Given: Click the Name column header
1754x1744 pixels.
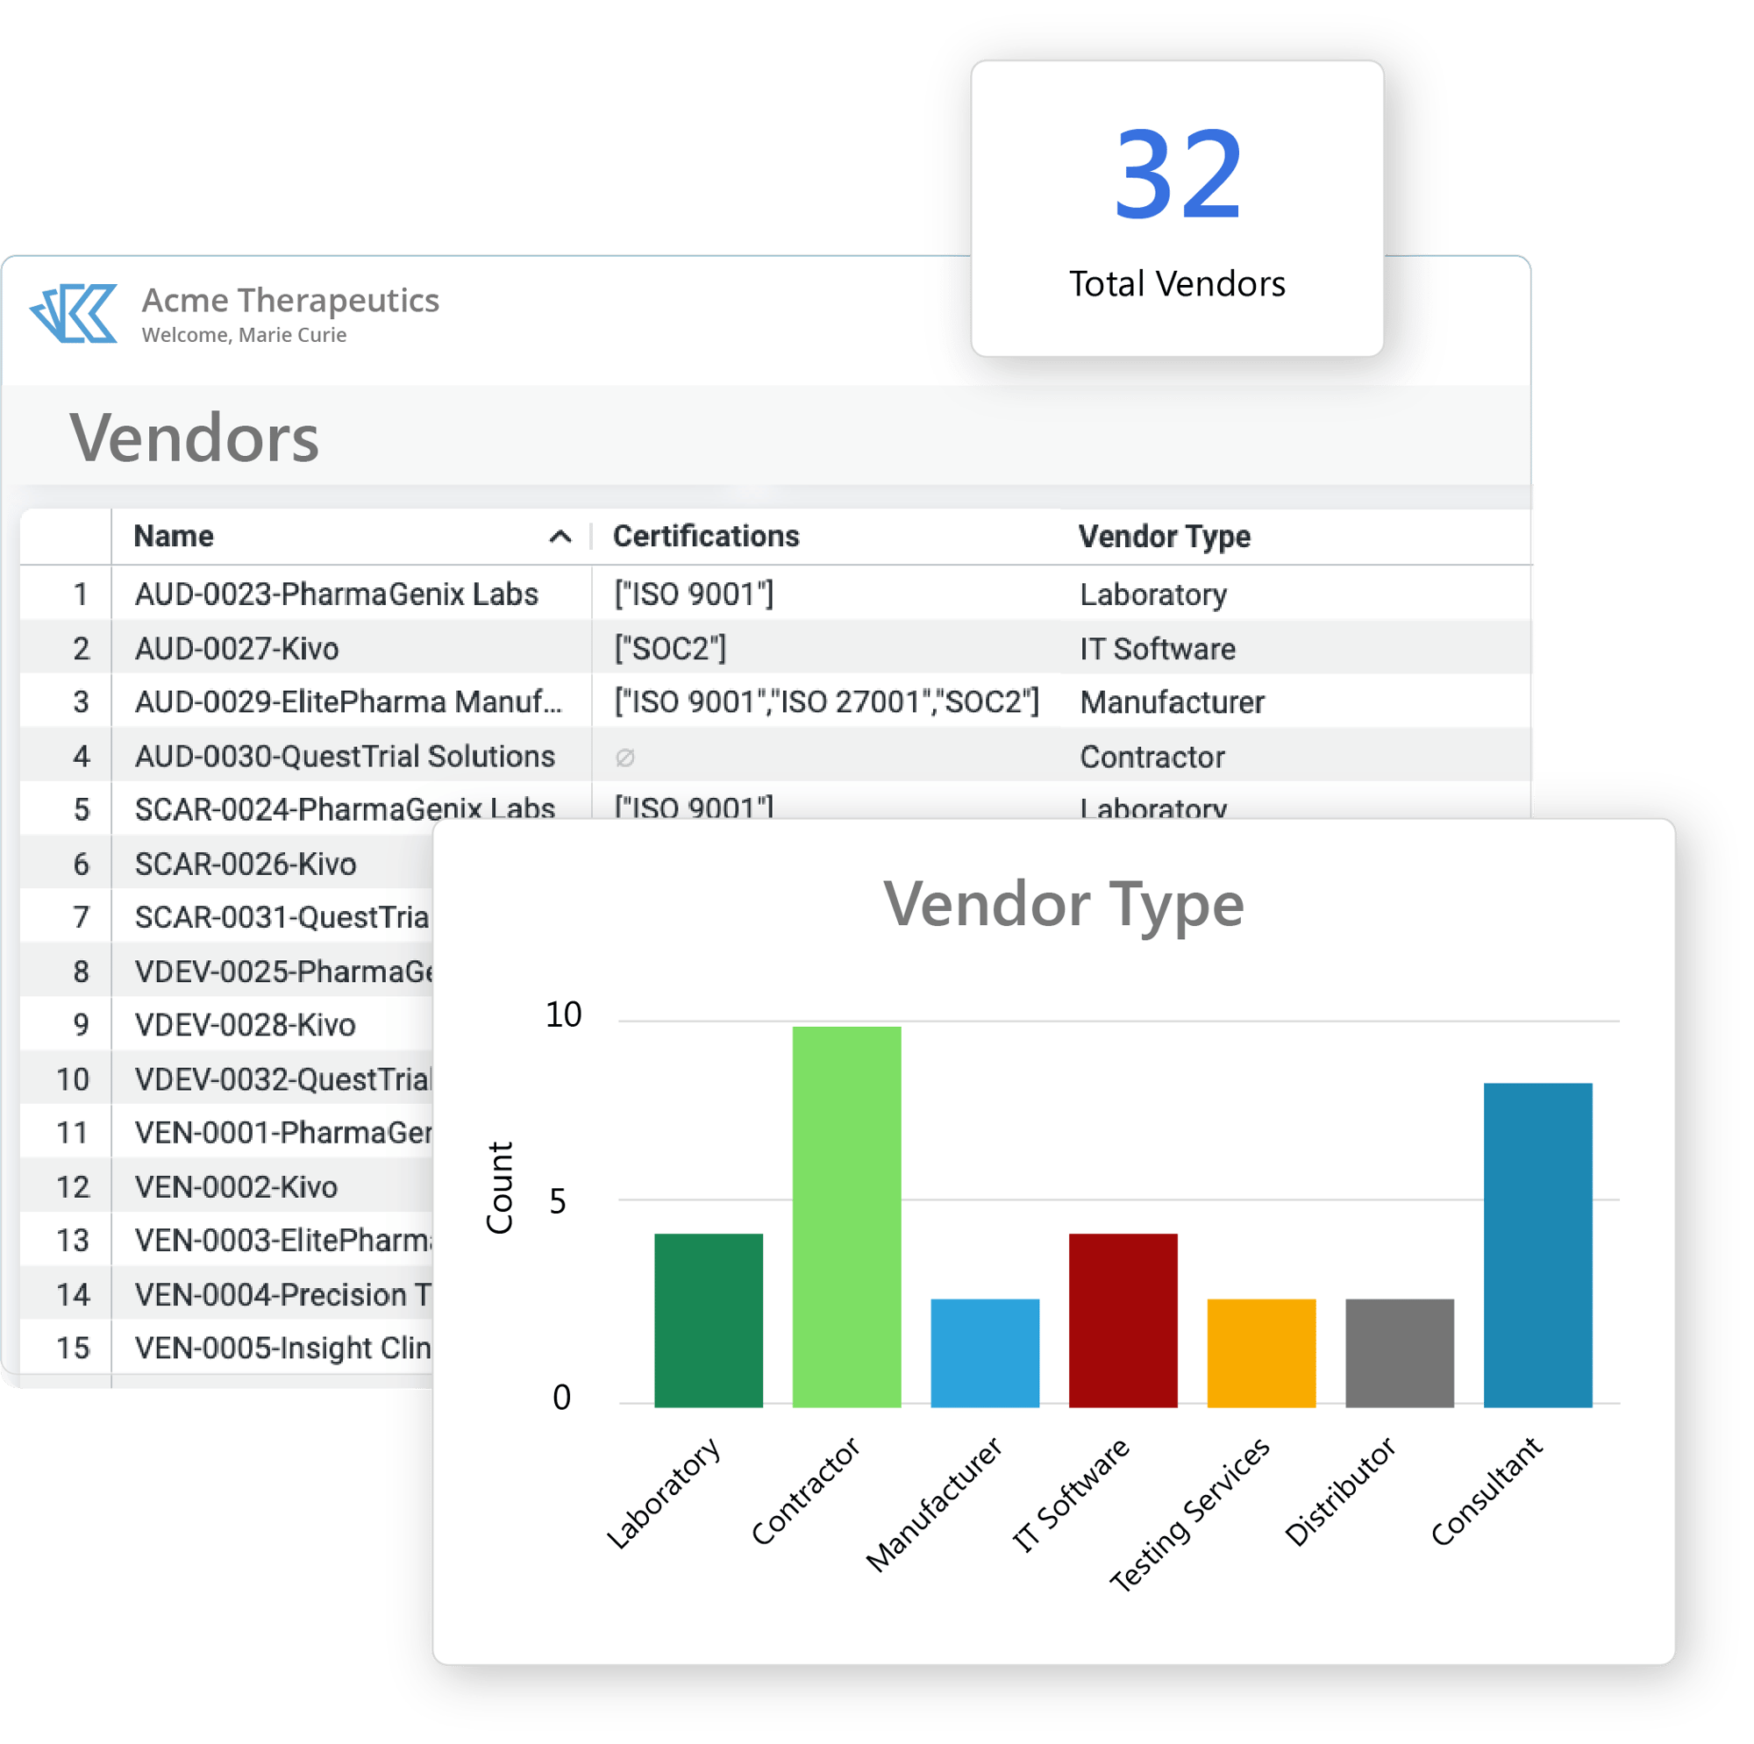Looking at the screenshot, I should (x=174, y=536).
